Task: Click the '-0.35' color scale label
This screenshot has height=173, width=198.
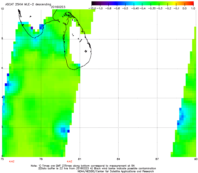Action: coord(152,9)
